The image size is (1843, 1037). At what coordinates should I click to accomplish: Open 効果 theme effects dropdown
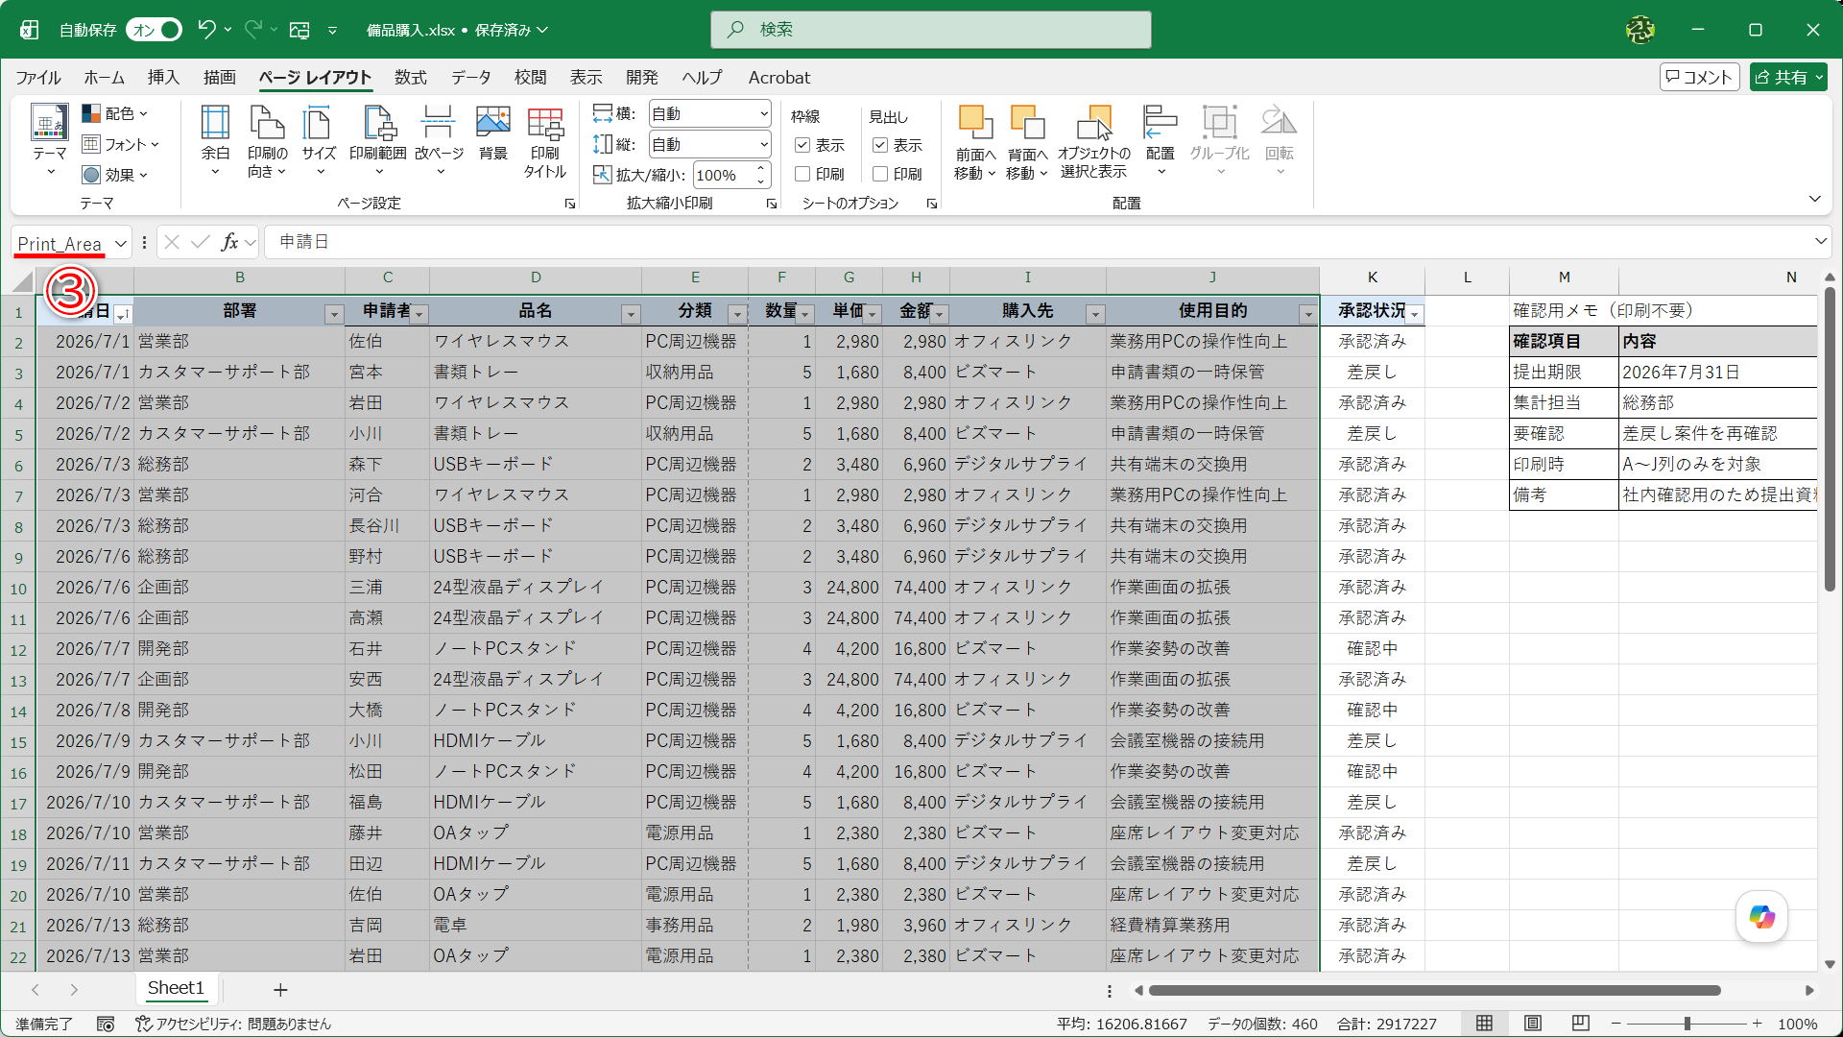pyautogui.click(x=116, y=175)
